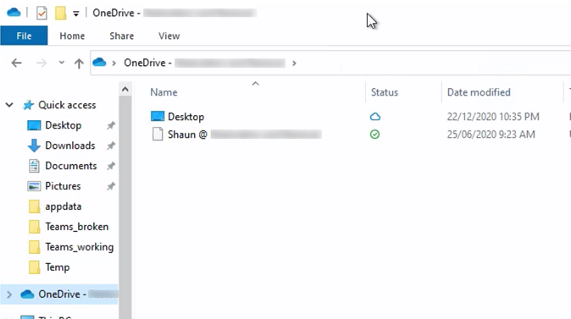Click the Properties quick access toolbar icon
This screenshot has height=319, width=571.
42,13
